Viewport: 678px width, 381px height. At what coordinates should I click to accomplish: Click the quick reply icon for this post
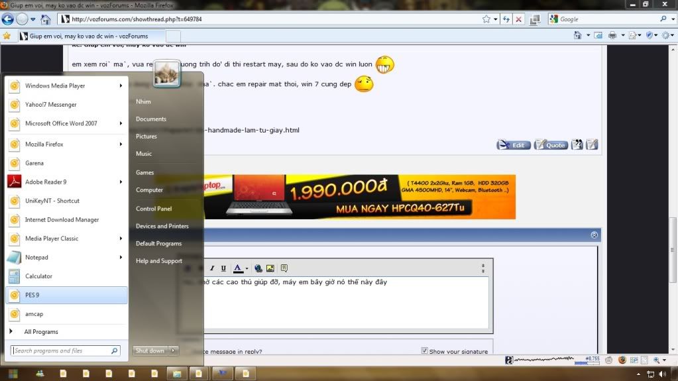pyautogui.click(x=592, y=144)
